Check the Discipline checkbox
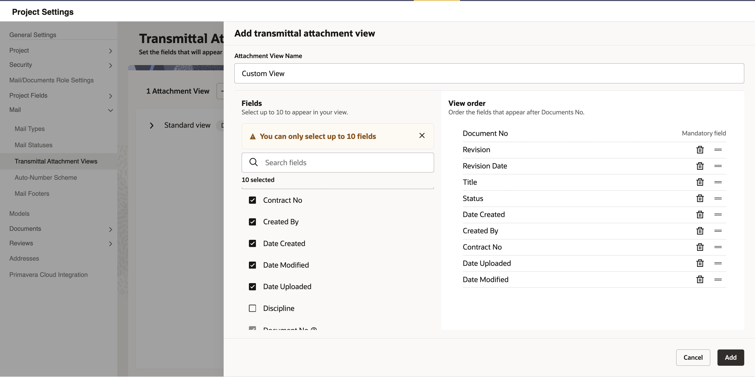The width and height of the screenshot is (755, 377). pyautogui.click(x=252, y=308)
